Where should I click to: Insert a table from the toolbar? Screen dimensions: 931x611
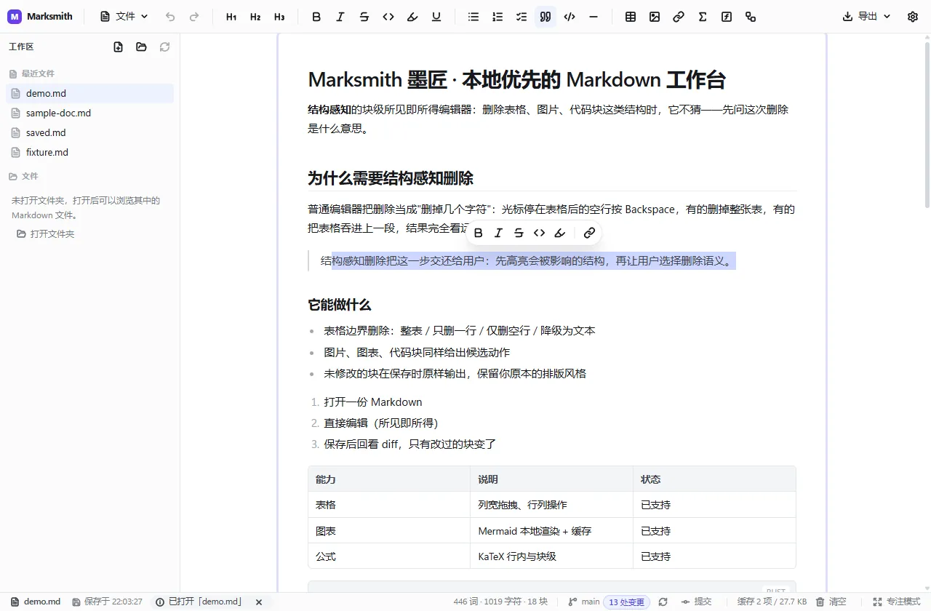point(631,17)
